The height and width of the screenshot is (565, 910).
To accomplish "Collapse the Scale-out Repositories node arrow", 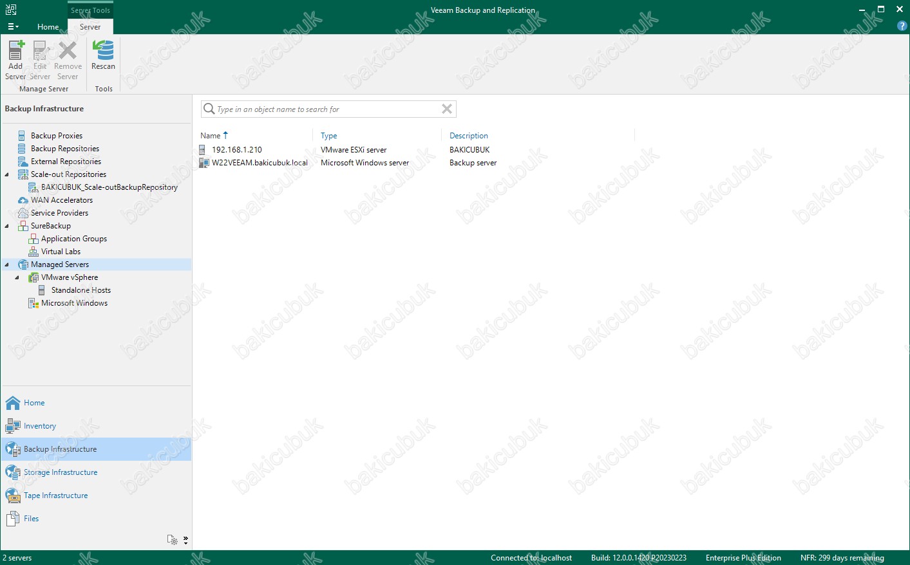I will pyautogui.click(x=7, y=174).
